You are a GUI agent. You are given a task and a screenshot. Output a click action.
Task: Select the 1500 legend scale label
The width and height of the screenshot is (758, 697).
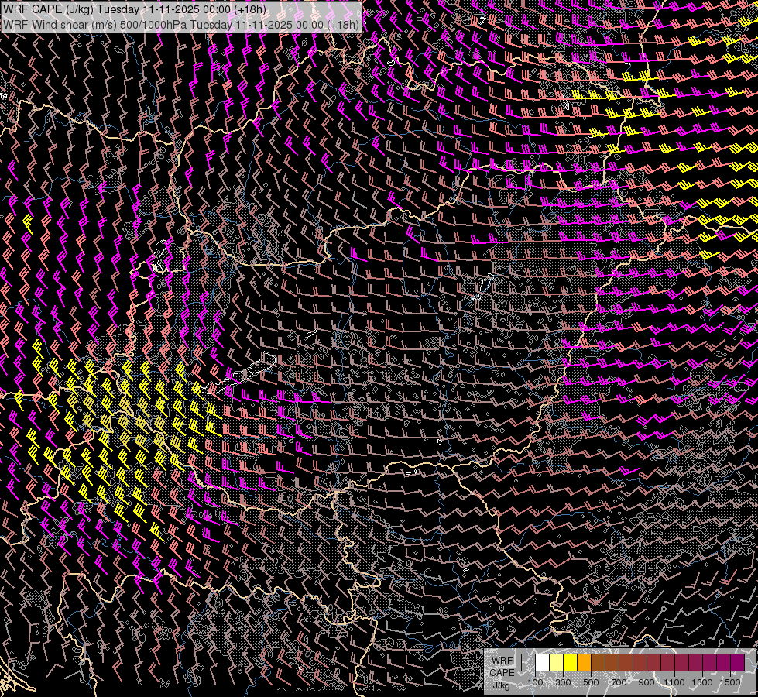730,682
